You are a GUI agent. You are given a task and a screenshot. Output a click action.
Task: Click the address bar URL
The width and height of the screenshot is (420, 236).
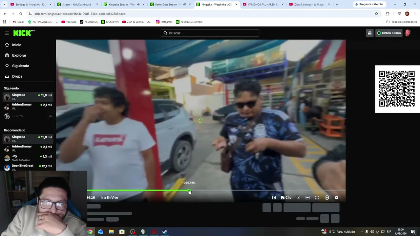[x=80, y=14]
